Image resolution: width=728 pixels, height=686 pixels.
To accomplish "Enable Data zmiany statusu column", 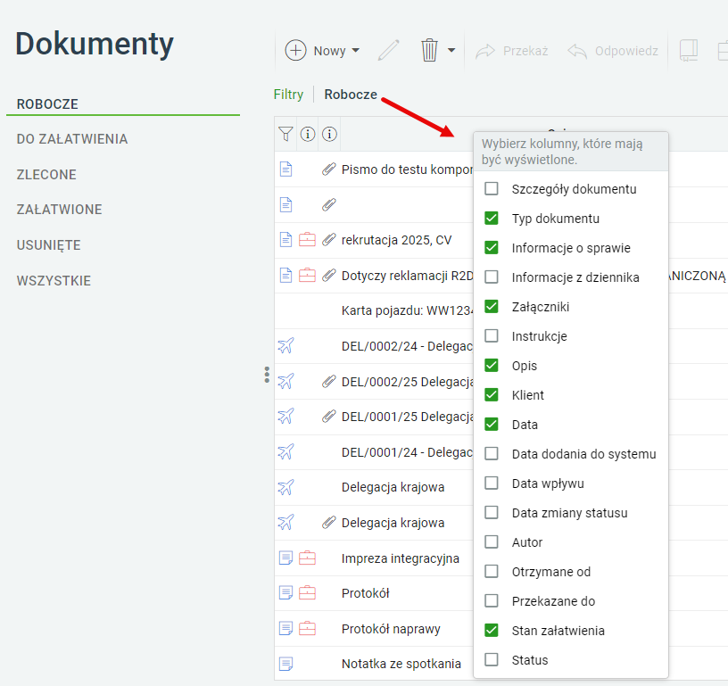I will tap(492, 512).
